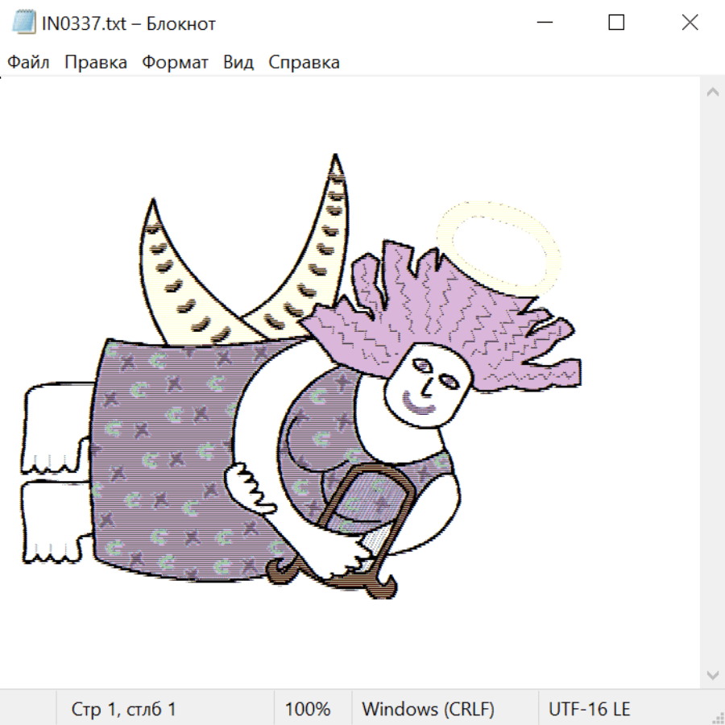
Task: Click the scroll down arrow
Action: point(712,674)
